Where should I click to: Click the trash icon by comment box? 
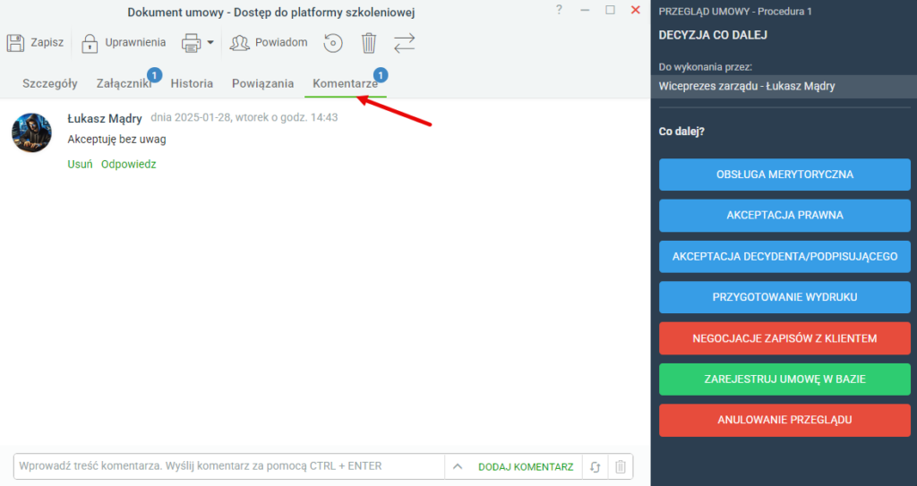click(621, 466)
